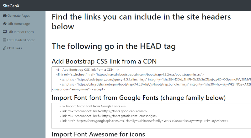Click the 'Import Font font from Google Fonts' heading

point(139,98)
